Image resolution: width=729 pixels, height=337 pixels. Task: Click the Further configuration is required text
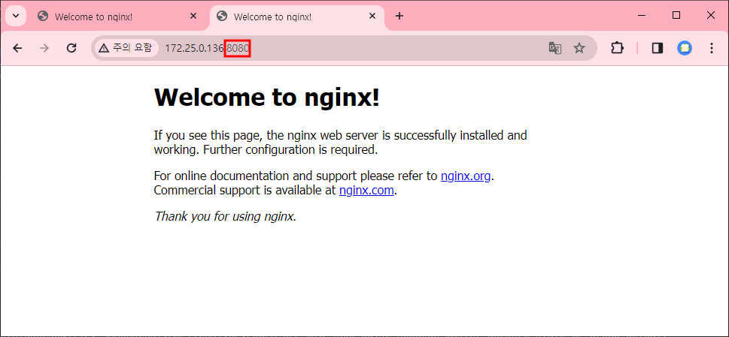pyautogui.click(x=290, y=149)
